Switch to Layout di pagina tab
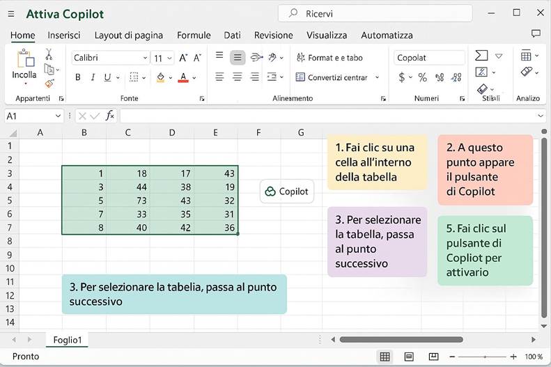 click(129, 36)
